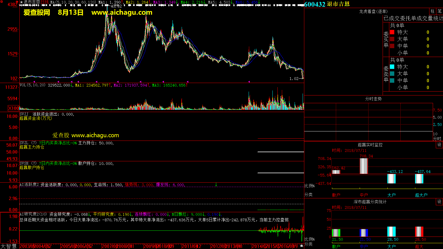Click the 中户 bar in 超赢实时监控

pyautogui.click(x=364, y=166)
